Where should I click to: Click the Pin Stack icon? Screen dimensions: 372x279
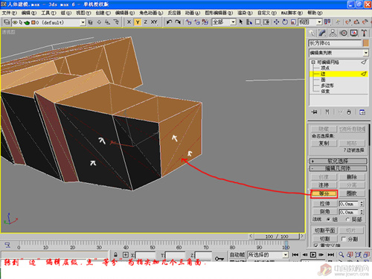[x=315, y=112]
